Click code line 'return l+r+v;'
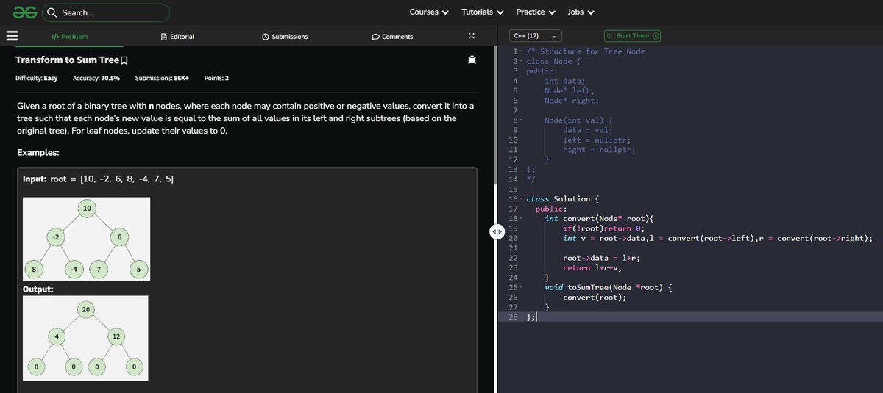The width and height of the screenshot is (883, 393). [x=592, y=267]
